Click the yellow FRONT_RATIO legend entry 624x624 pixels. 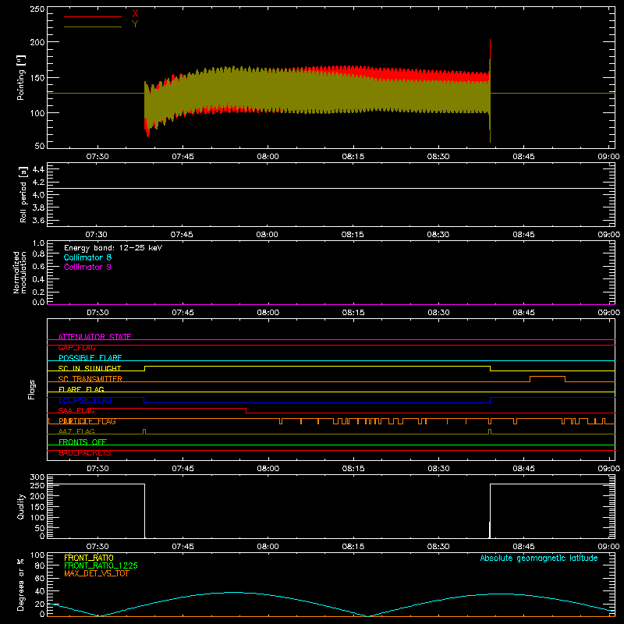[x=89, y=558]
